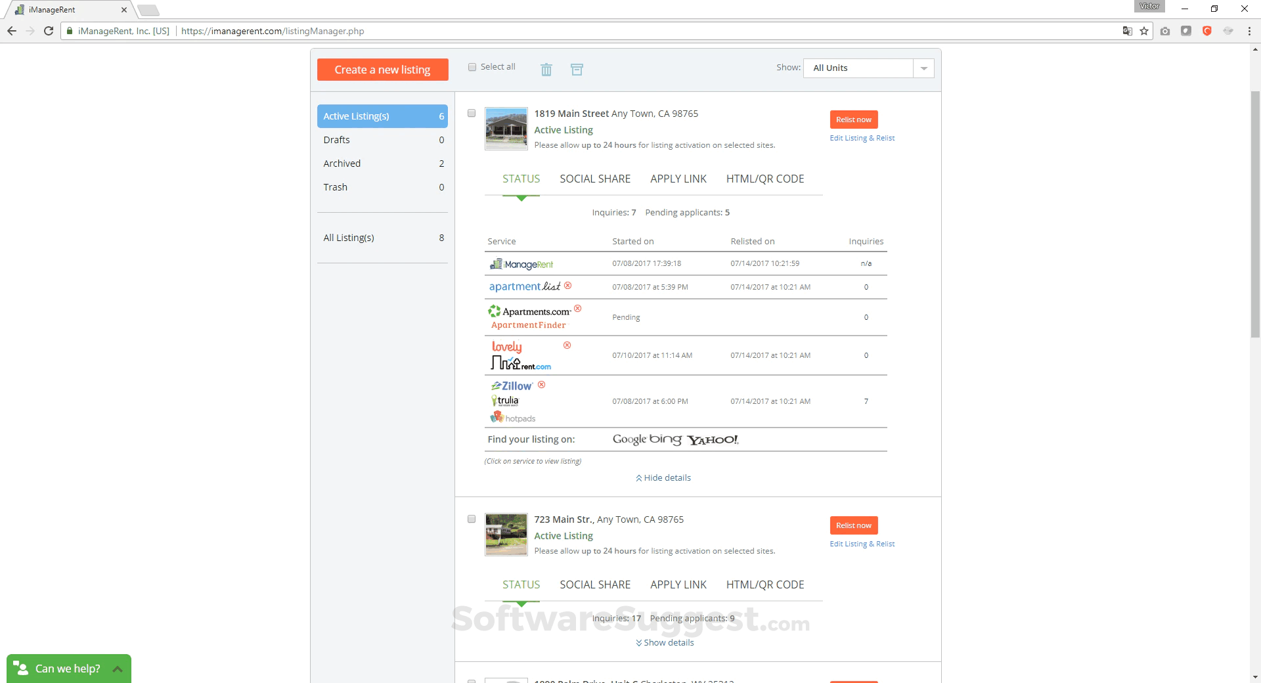
Task: Find your listing on Yahoo
Action: pyautogui.click(x=713, y=439)
